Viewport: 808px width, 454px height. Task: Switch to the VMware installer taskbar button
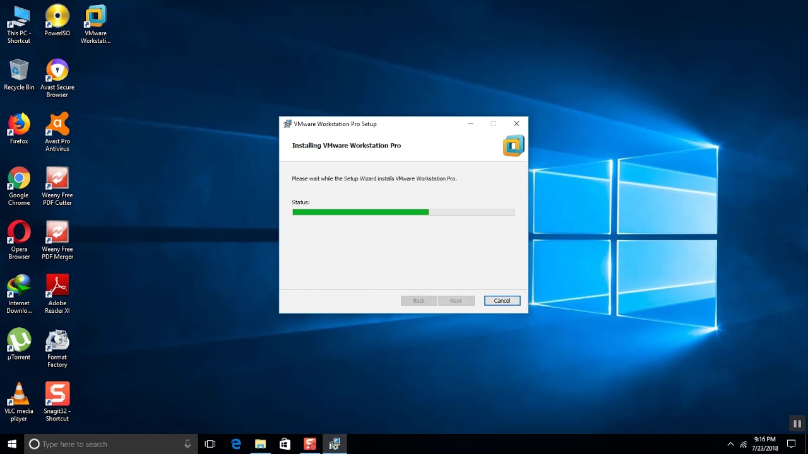point(335,444)
